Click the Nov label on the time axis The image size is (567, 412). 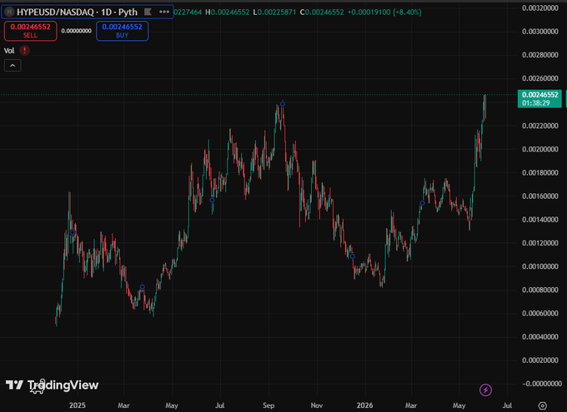click(x=316, y=405)
